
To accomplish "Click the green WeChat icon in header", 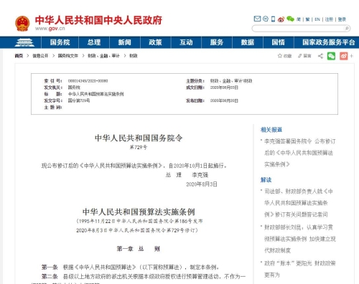I will (x=290, y=19).
